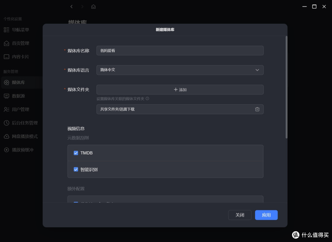The height and width of the screenshot is (242, 332).
Task: Minimize the application window
Action: point(304,6)
